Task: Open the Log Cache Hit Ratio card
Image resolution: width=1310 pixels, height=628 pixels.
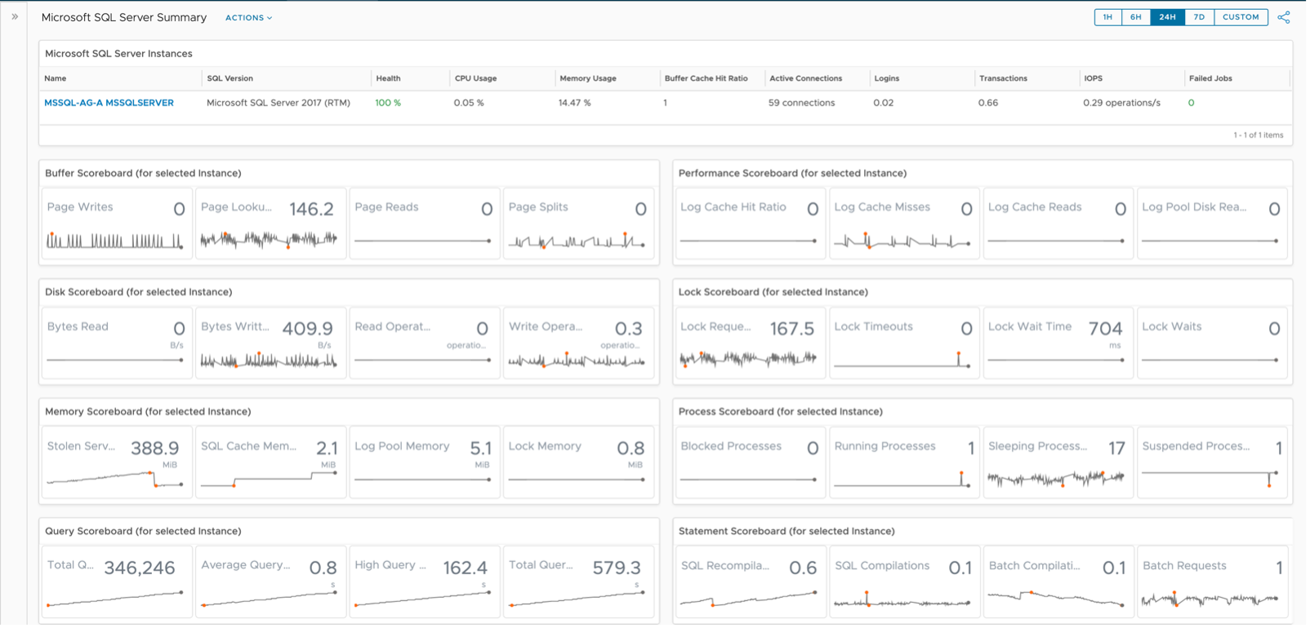Action: point(751,224)
